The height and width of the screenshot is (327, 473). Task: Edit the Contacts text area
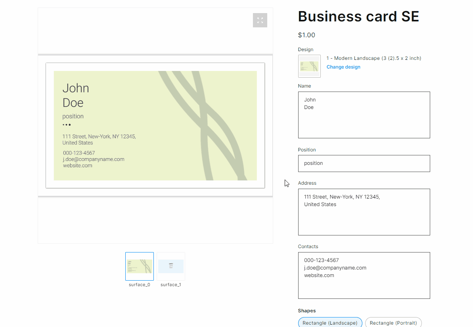364,275
